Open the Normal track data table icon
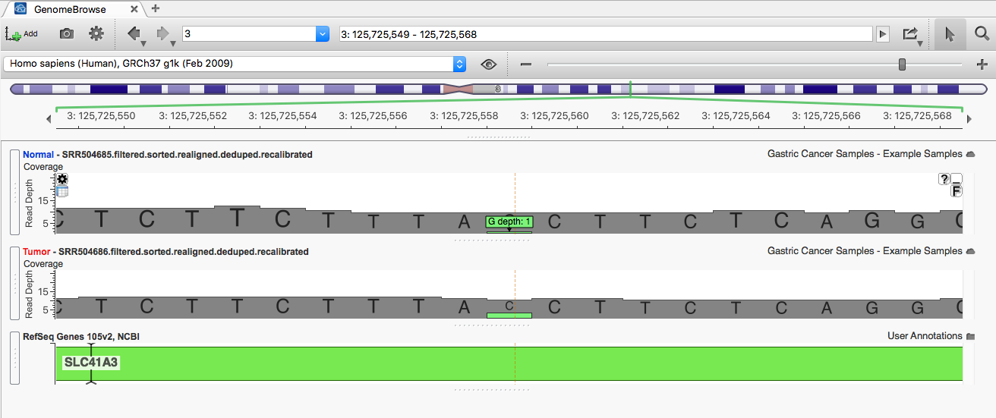996x418 pixels. coord(62,191)
